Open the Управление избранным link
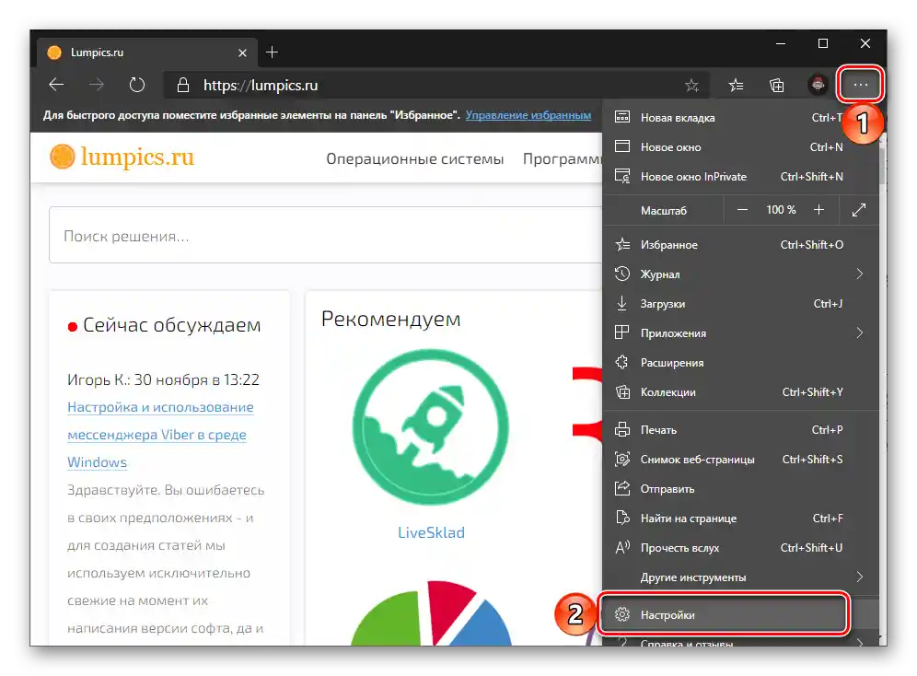 528,115
